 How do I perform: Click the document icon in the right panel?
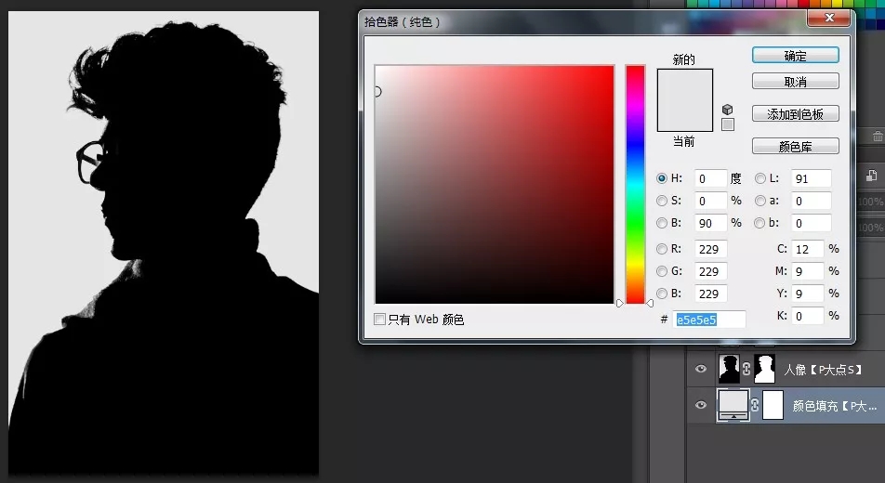point(871,176)
